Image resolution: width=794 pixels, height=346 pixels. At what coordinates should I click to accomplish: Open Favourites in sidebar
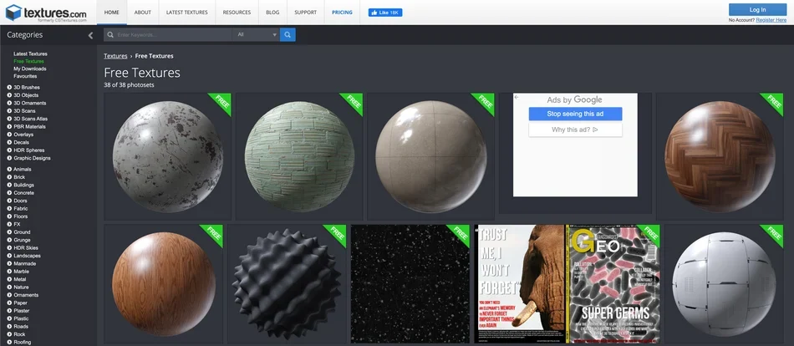(x=25, y=76)
